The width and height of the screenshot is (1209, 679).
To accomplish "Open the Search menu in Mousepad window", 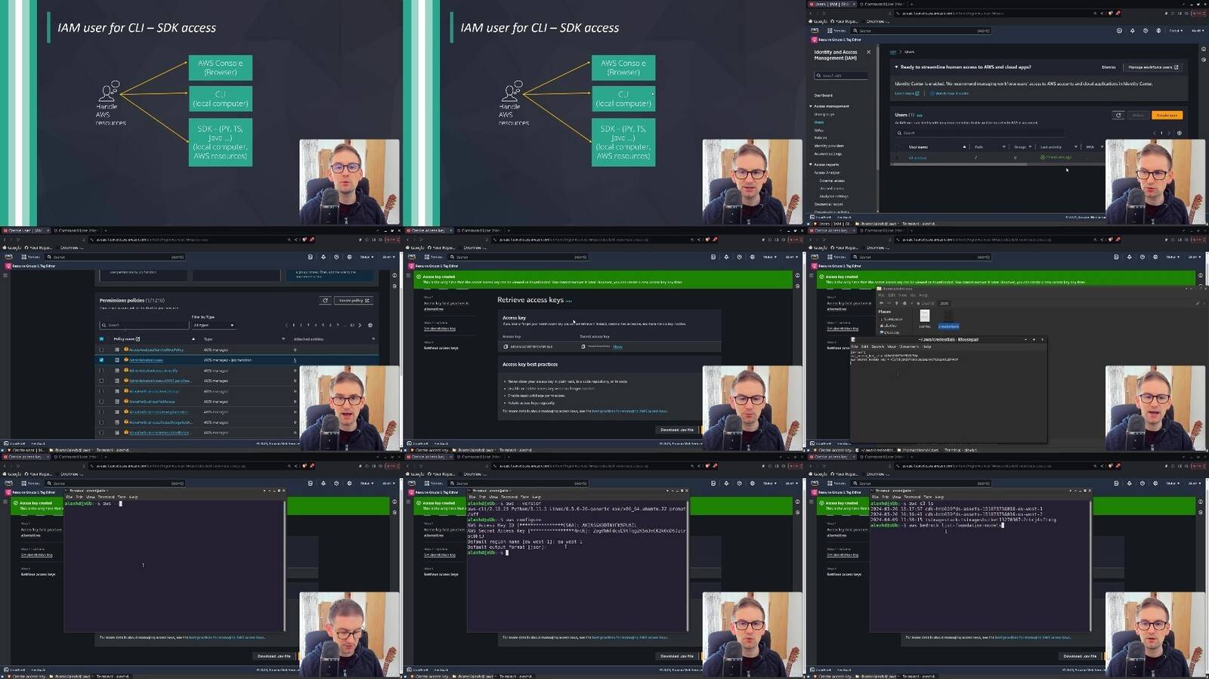I will (877, 347).
